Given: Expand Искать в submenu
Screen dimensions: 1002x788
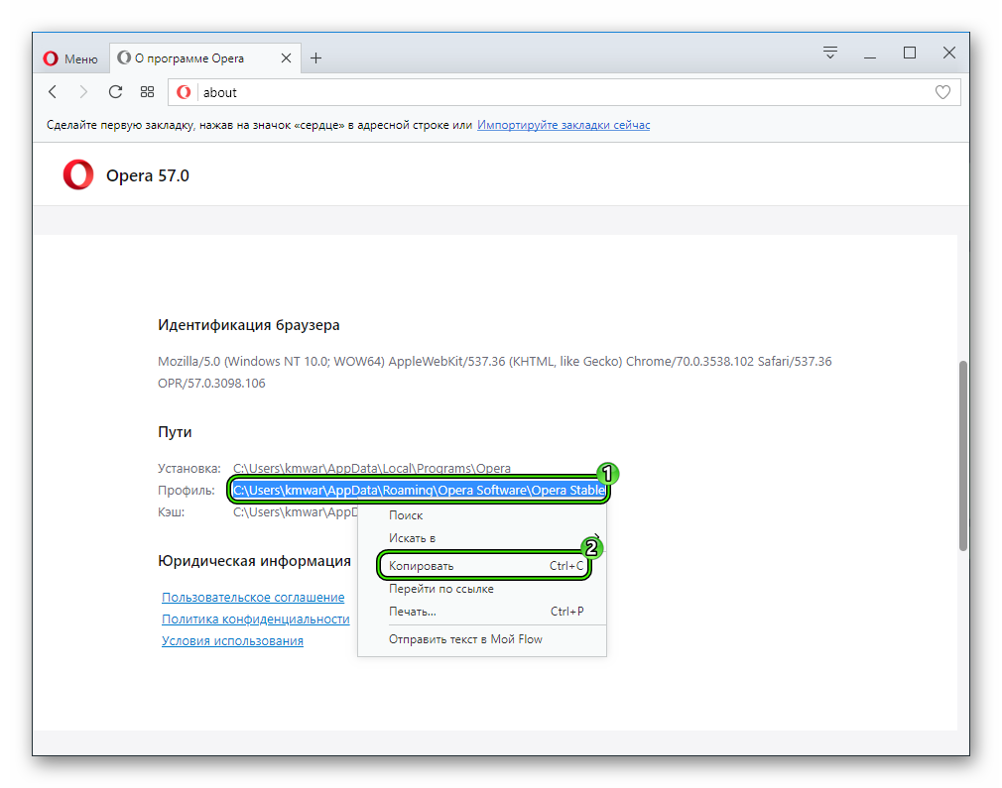Looking at the screenshot, I should [x=482, y=538].
